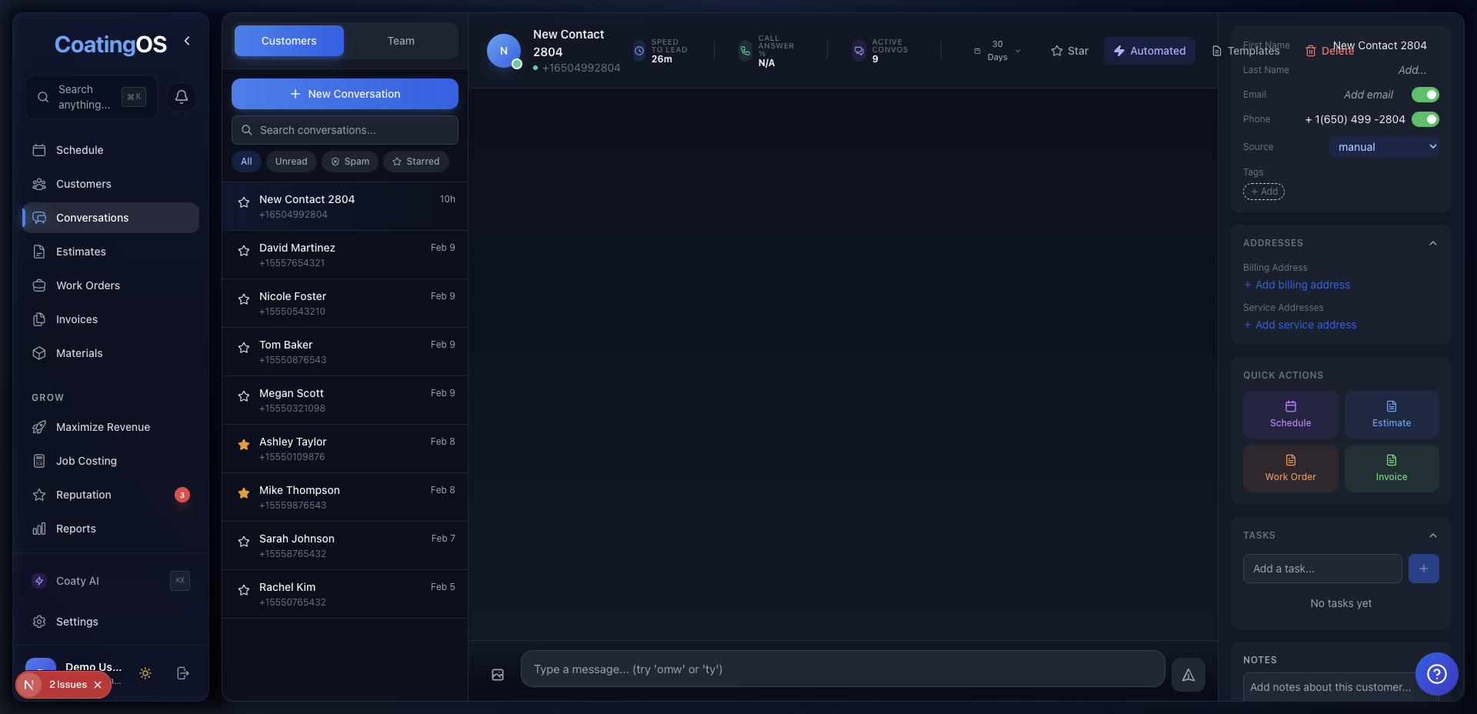Click the Add billing address link
The image size is (1477, 714).
point(1302,285)
